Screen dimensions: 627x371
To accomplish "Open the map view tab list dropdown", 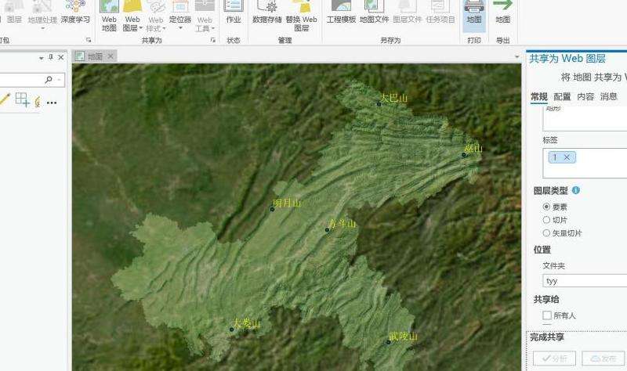I will (516, 56).
